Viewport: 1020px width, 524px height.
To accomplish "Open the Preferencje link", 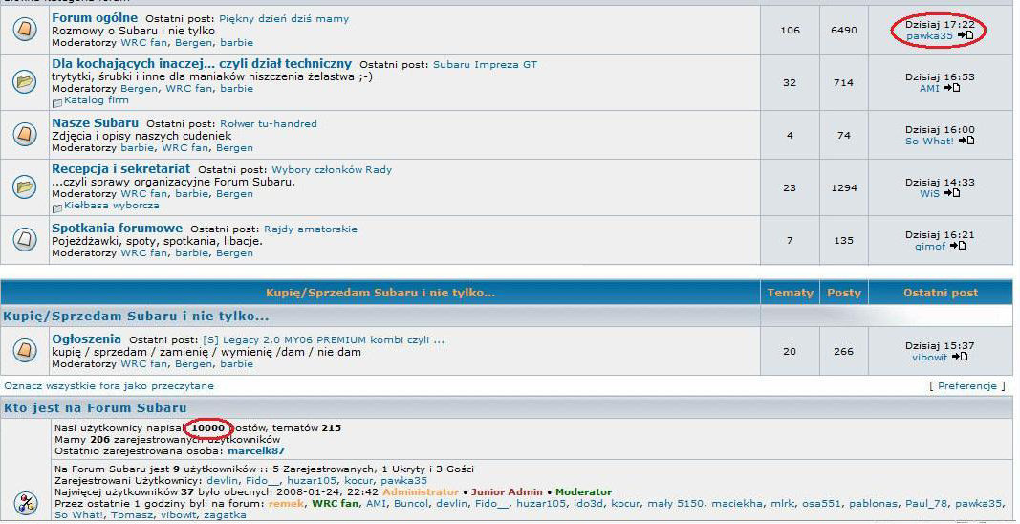I will click(x=967, y=386).
